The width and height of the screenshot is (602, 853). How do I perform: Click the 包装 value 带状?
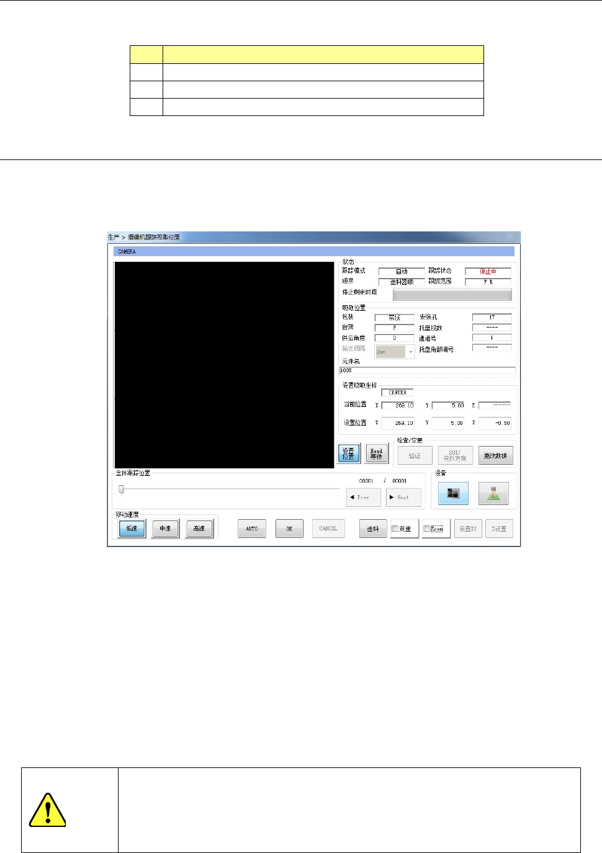(394, 318)
